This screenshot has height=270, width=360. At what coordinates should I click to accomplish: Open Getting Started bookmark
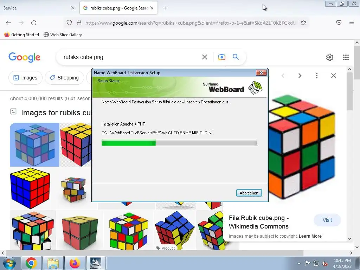point(21,35)
